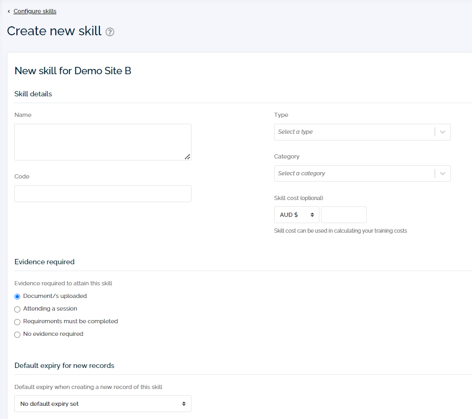Image resolution: width=472 pixels, height=419 pixels.
Task: Click the stepper arrows on expiry selector
Action: point(184,403)
